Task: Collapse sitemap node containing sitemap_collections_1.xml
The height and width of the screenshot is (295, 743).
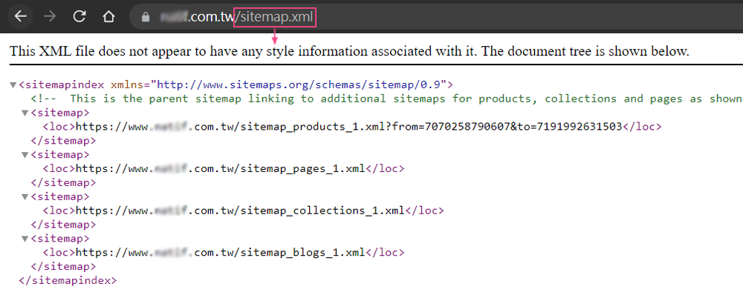Action: [25, 196]
